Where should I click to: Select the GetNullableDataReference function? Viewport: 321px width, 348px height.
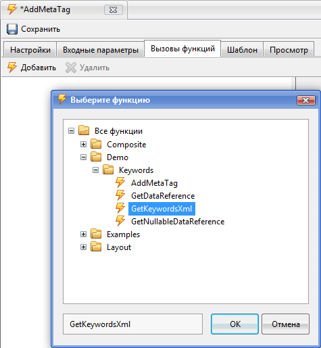click(x=178, y=222)
